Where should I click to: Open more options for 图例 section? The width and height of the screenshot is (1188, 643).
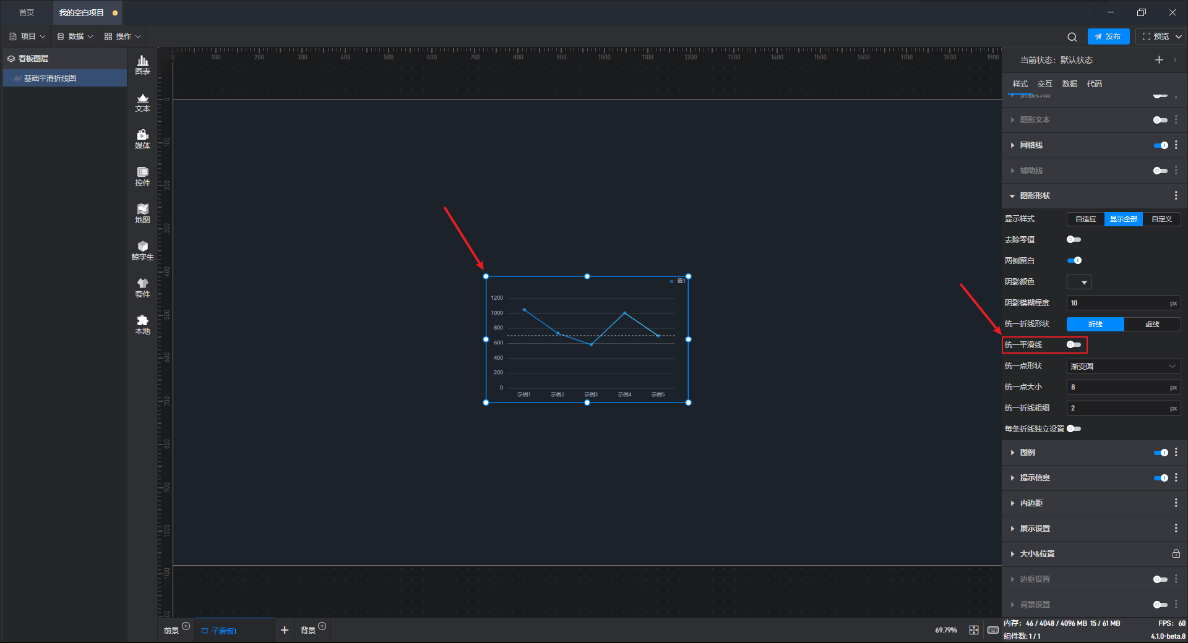(1176, 453)
